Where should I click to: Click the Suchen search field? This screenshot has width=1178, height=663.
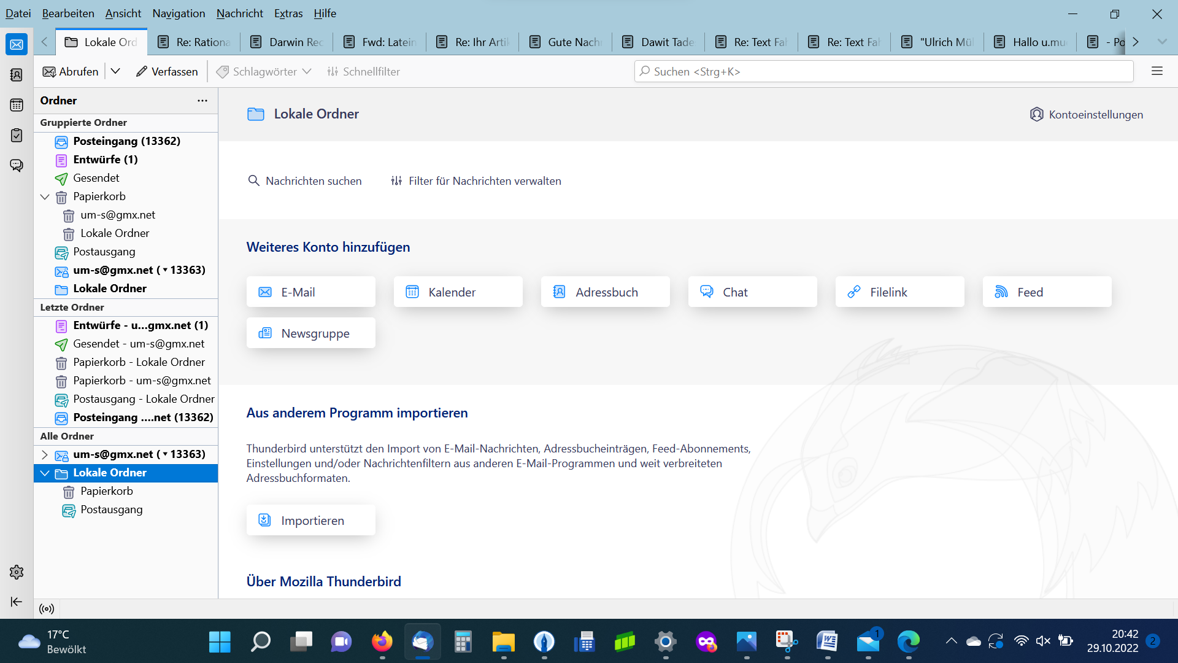coord(883,72)
